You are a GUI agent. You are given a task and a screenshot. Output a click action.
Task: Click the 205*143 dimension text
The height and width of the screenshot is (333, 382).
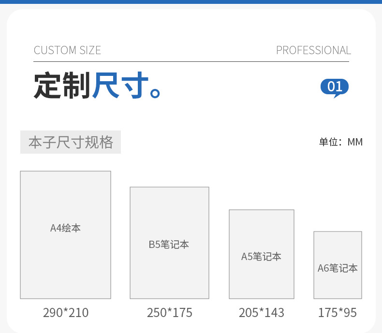(x=262, y=313)
